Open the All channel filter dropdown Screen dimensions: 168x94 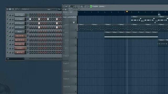[x=15, y=59]
